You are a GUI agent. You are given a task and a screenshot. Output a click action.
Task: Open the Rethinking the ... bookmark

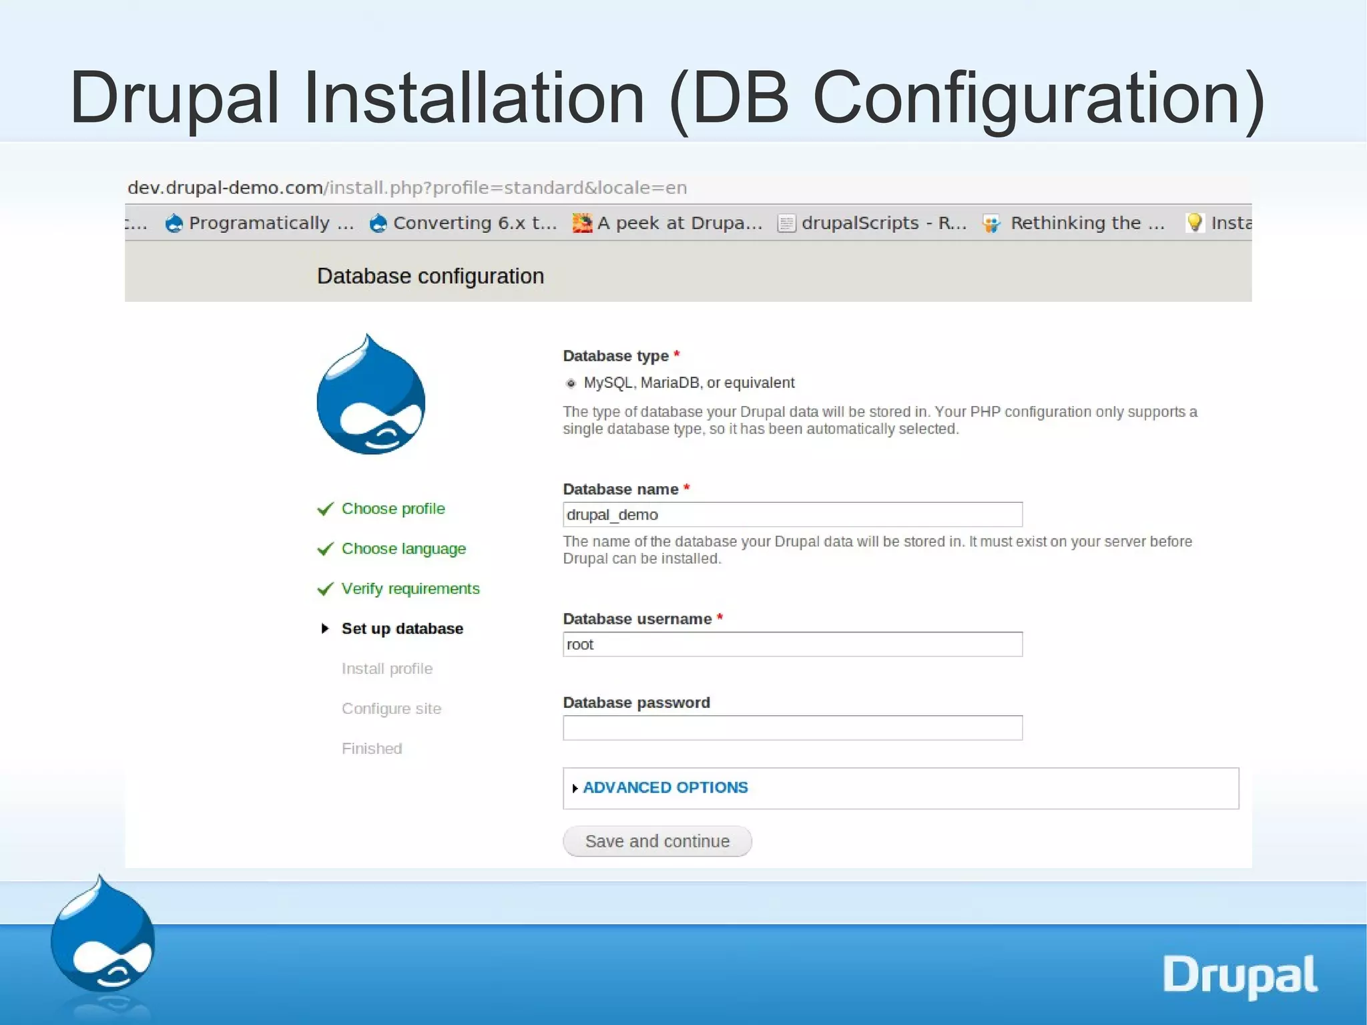(x=1074, y=223)
